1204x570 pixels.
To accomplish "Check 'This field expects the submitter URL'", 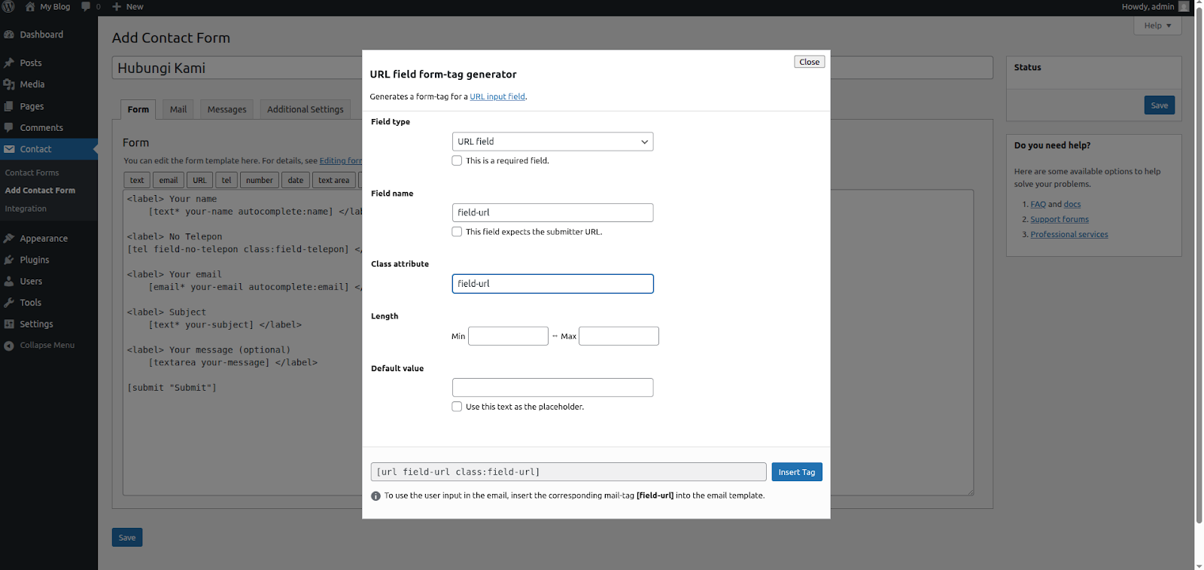I will click(457, 232).
